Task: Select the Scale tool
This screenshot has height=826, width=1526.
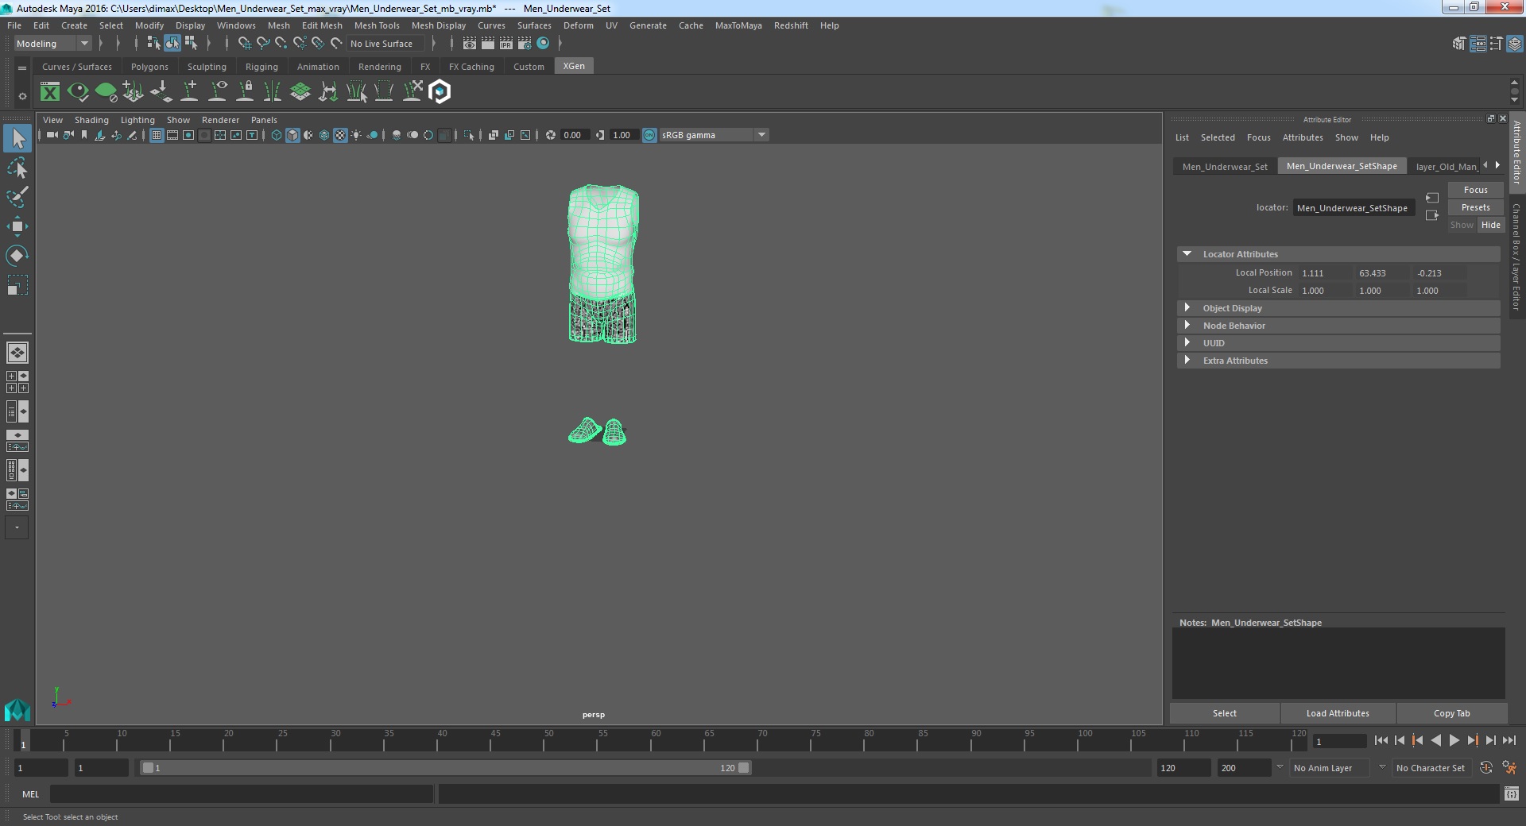Action: coord(17,285)
